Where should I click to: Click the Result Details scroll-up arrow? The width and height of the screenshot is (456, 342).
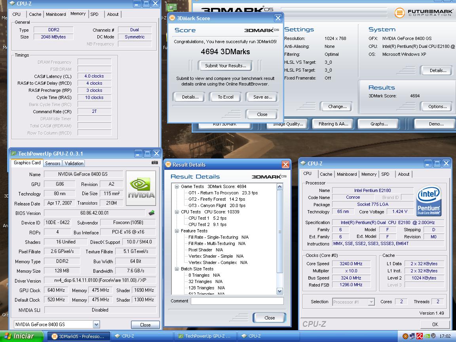click(280, 187)
